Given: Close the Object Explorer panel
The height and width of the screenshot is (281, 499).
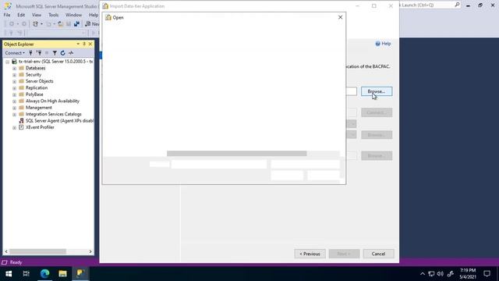Looking at the screenshot, I should pyautogui.click(x=90, y=44).
